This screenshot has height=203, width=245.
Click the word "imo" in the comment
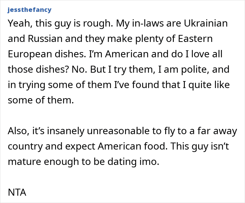click(150, 162)
